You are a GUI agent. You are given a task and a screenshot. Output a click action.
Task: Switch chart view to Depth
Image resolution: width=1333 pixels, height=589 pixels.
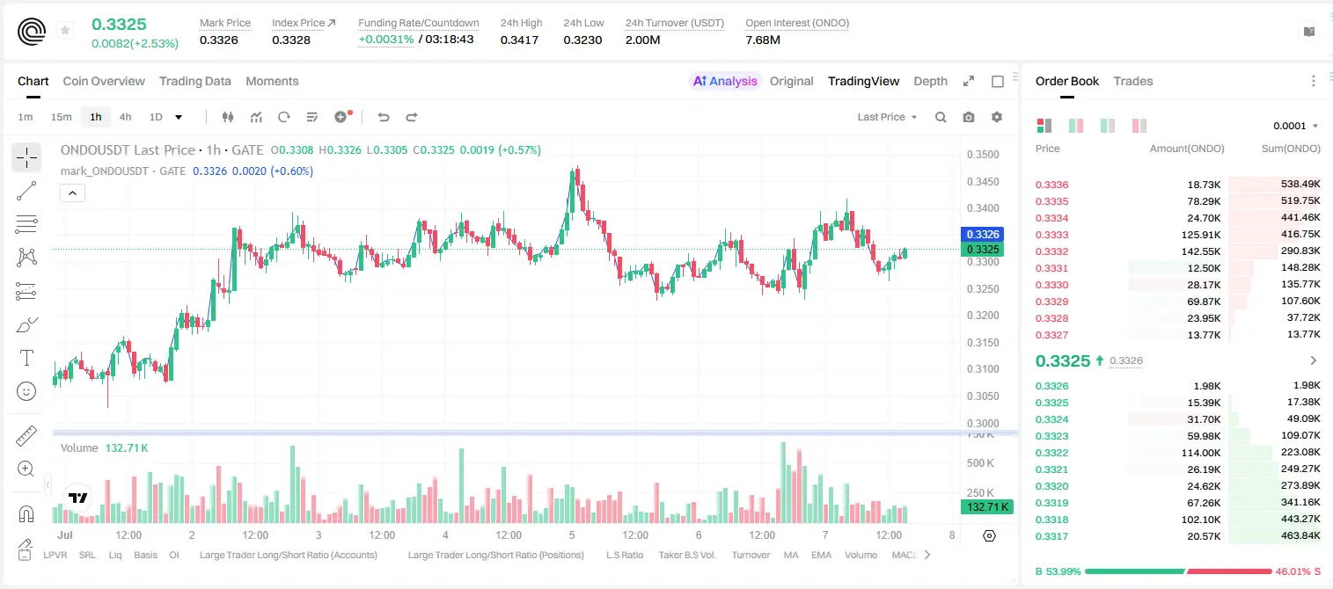click(930, 81)
